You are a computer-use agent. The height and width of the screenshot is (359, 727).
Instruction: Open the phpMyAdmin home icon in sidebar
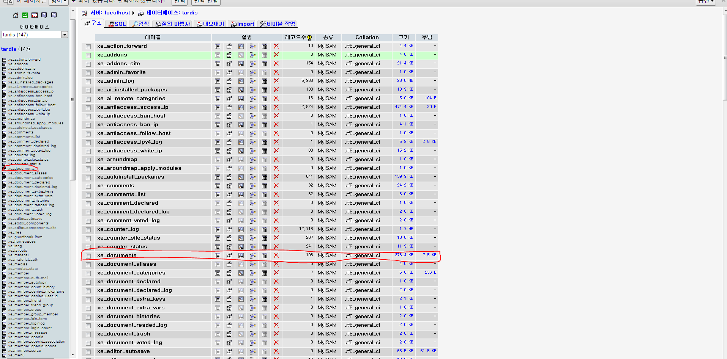16,15
